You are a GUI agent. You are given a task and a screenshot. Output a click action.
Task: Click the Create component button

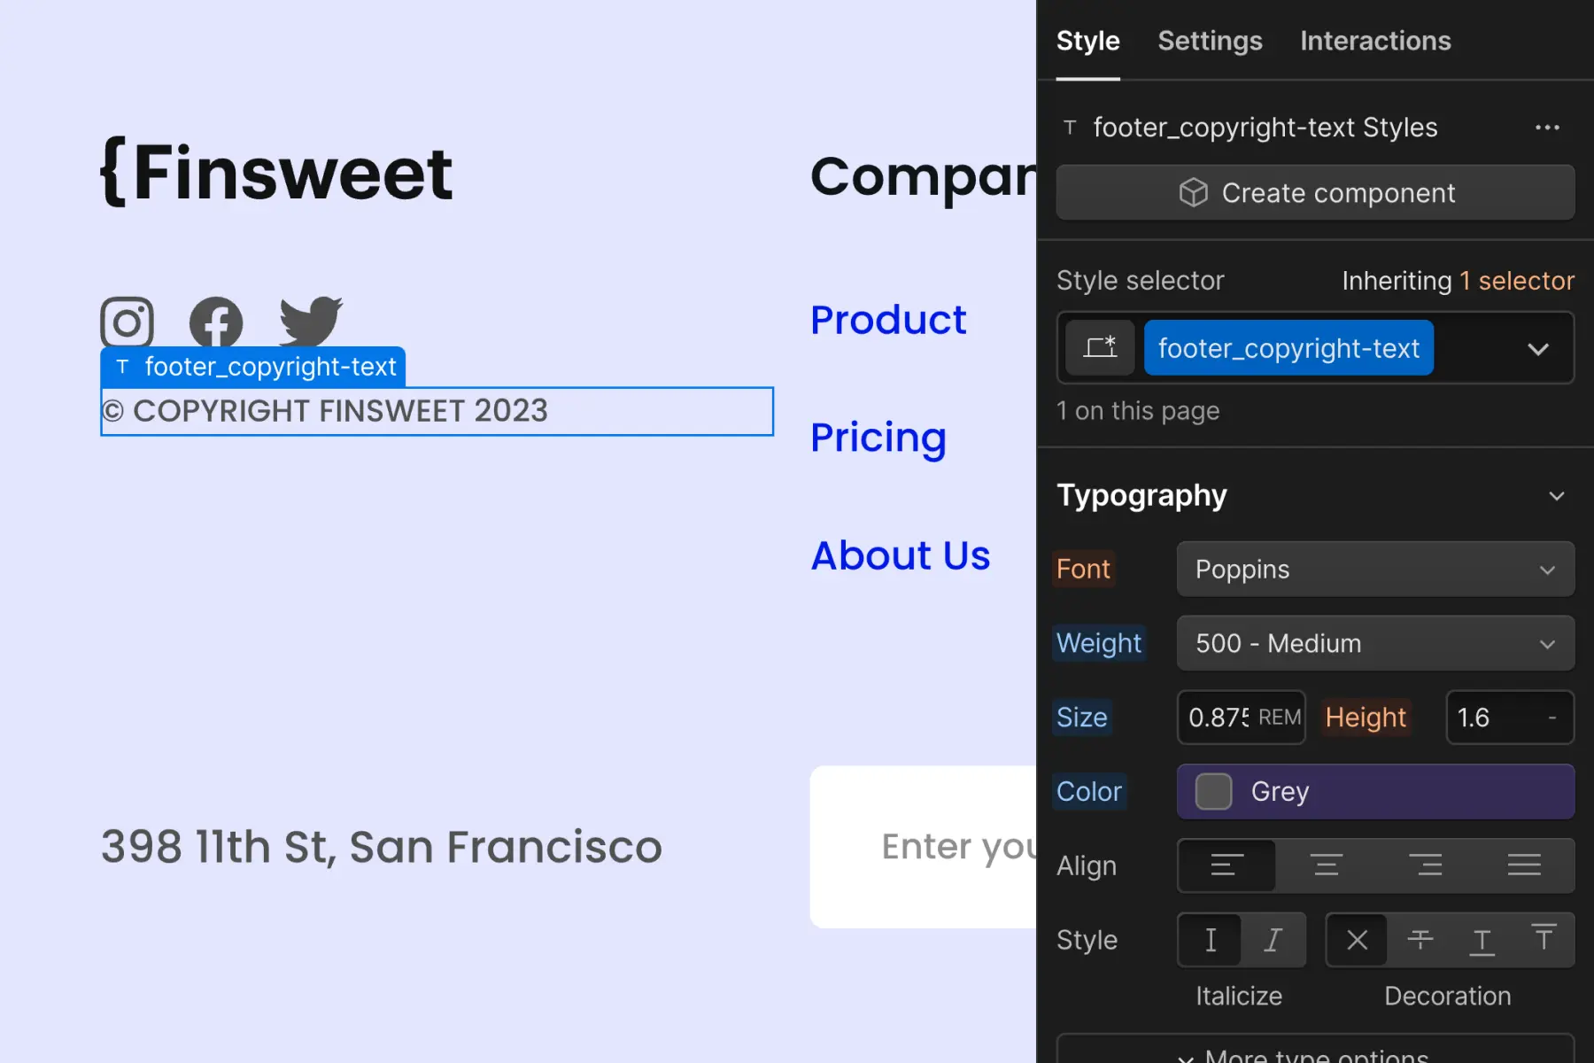point(1315,192)
